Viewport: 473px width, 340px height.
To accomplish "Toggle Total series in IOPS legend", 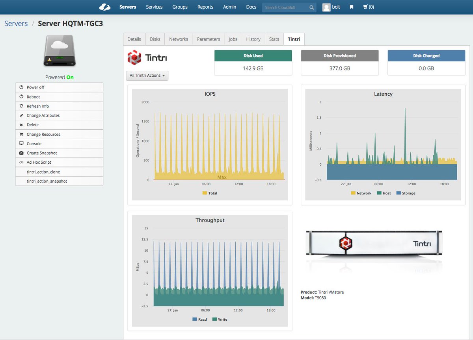I will click(210, 193).
